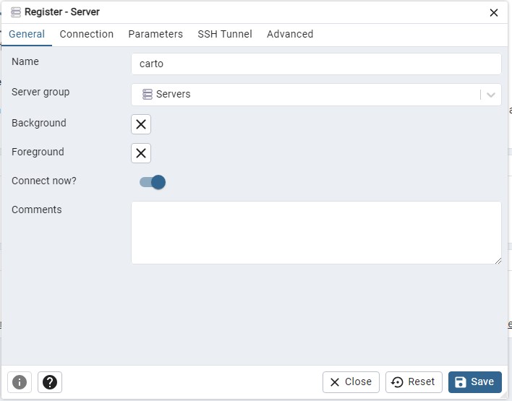The height and width of the screenshot is (401, 512).
Task: Toggle the Connect now switch
Action: click(x=153, y=182)
